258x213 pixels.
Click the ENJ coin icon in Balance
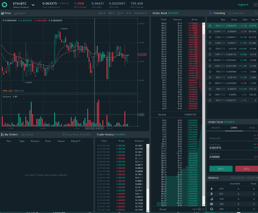click(x=212, y=204)
